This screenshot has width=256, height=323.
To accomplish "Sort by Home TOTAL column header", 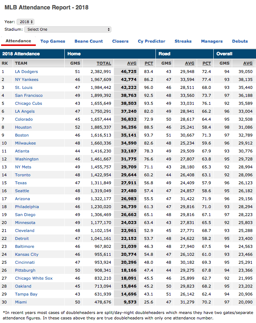I will point(104,63).
